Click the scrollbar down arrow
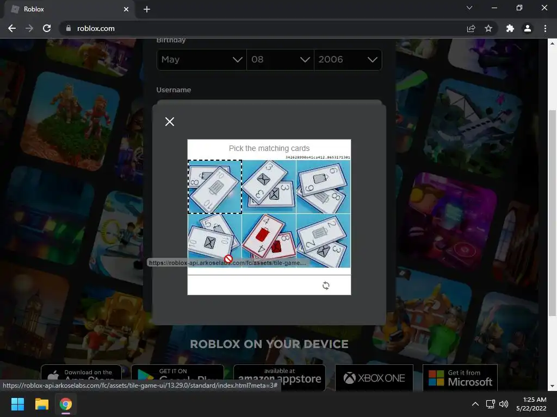The width and height of the screenshot is (557, 417). (552, 386)
